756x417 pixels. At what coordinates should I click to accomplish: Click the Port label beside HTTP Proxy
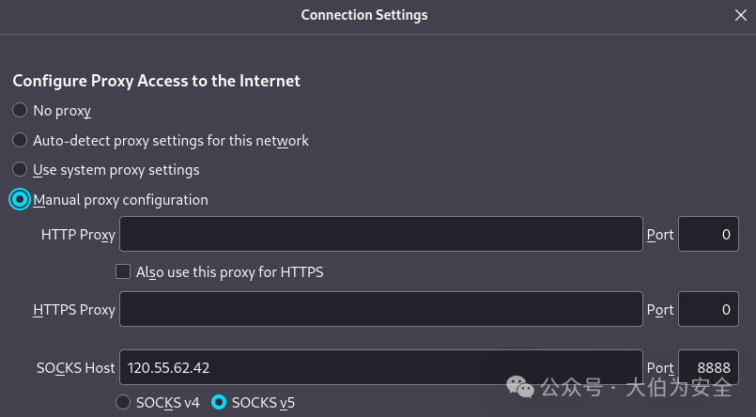(660, 235)
